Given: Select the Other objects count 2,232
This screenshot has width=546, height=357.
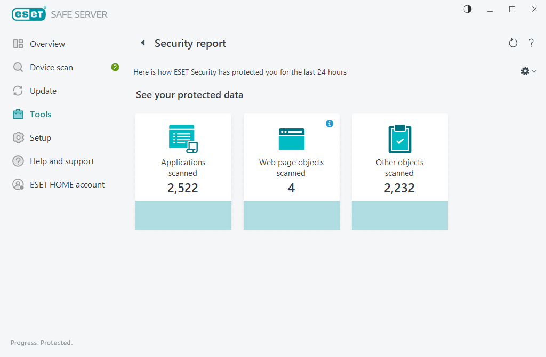Looking at the screenshot, I should click(399, 188).
